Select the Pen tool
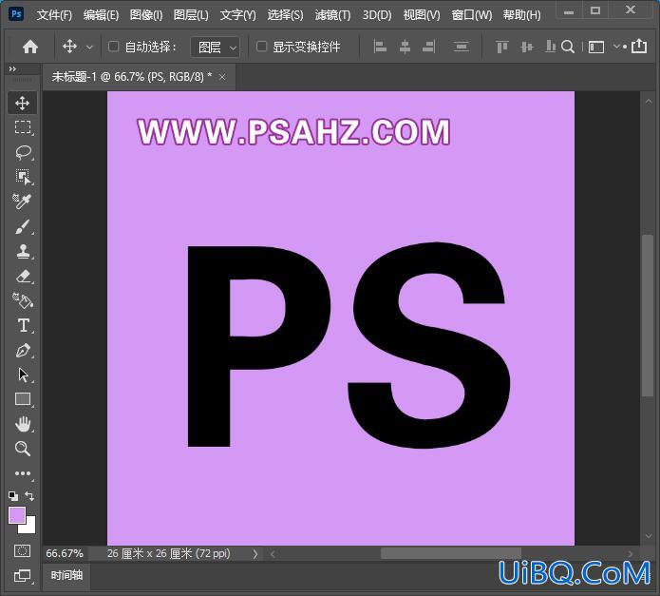The image size is (660, 596). 23,351
